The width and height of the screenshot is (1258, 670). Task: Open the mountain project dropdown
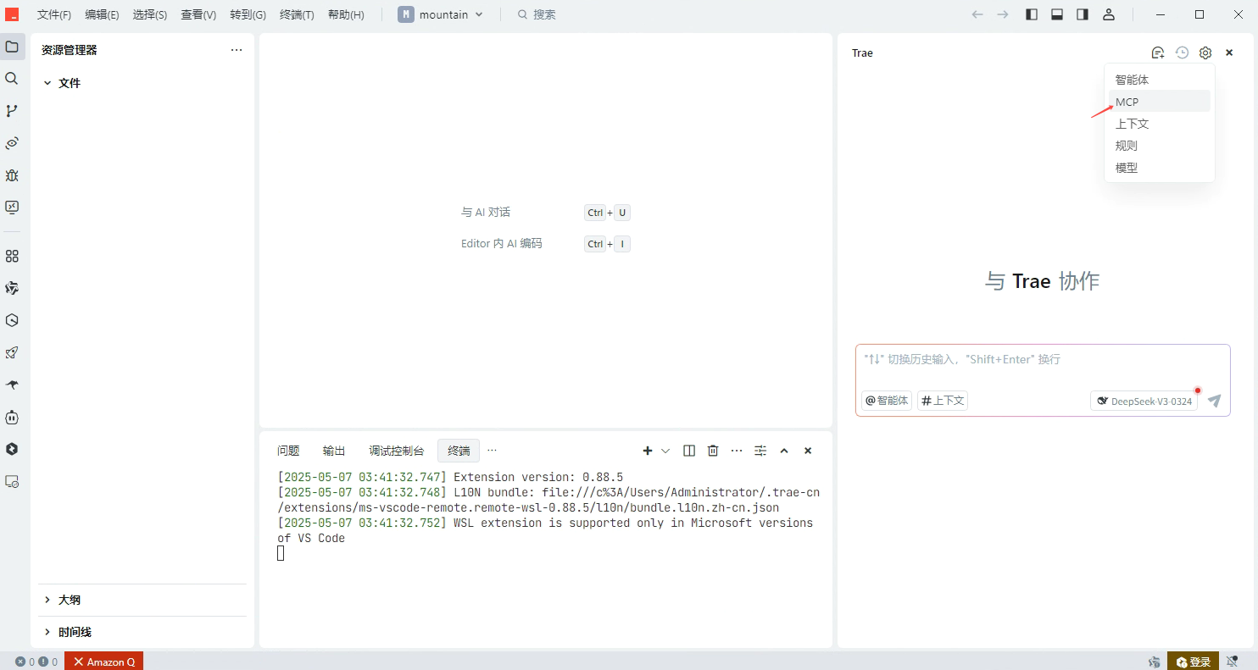[x=441, y=14]
